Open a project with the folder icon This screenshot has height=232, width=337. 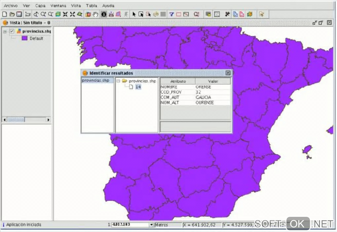click(x=12, y=14)
